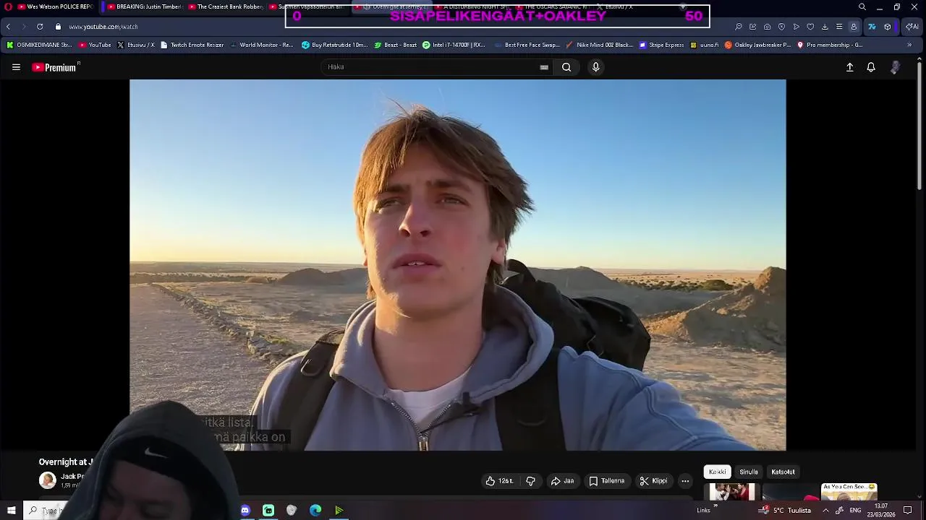Open the create upload icon
The width and height of the screenshot is (926, 520).
point(850,67)
